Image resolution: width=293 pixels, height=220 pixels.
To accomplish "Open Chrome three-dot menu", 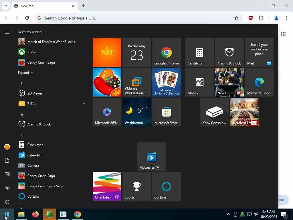I will pyautogui.click(x=286, y=18).
